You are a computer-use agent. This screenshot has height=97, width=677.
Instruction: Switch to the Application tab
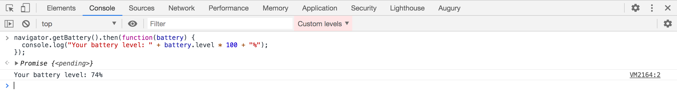[319, 8]
